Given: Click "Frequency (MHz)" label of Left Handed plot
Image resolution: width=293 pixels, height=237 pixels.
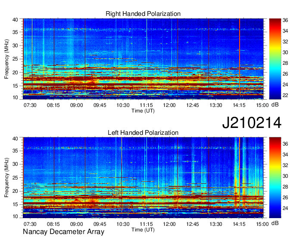Looking at the screenshot, I should coord(6,178).
